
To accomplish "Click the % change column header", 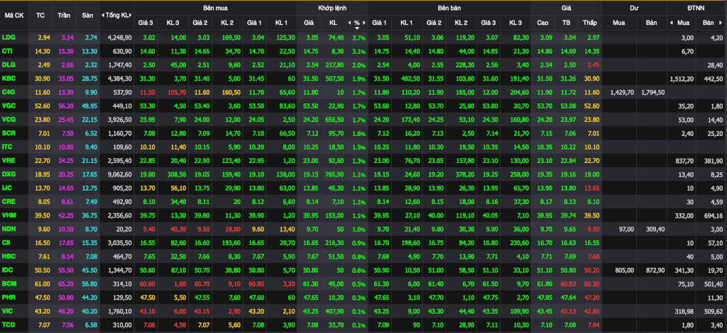I will point(356,22).
